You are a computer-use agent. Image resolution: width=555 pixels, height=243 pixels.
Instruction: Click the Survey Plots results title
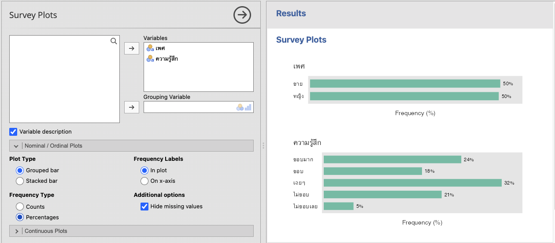[x=301, y=40]
